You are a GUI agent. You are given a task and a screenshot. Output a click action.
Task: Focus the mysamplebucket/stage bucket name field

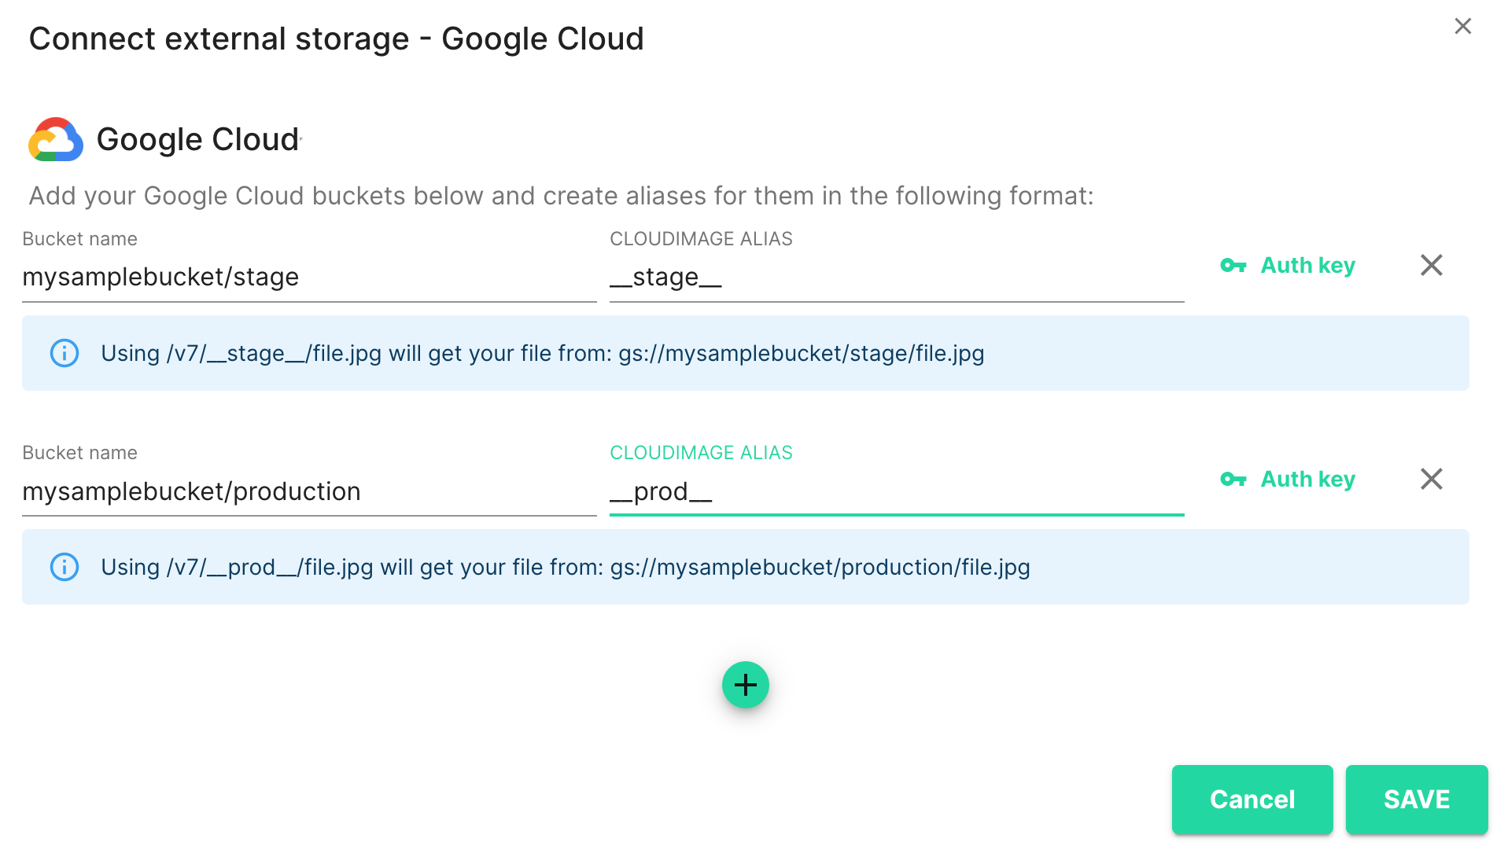(x=308, y=278)
